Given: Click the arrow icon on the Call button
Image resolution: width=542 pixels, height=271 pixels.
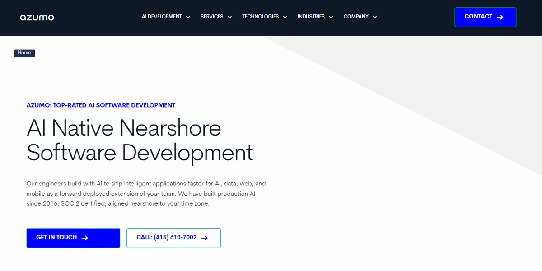Looking at the screenshot, I should click(x=204, y=238).
